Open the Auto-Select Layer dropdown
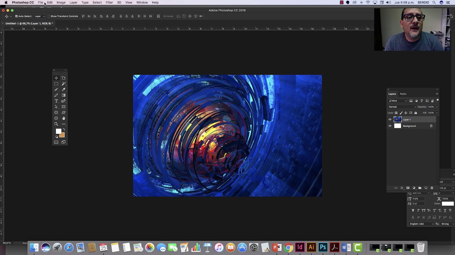The height and width of the screenshot is (255, 455). (x=39, y=16)
